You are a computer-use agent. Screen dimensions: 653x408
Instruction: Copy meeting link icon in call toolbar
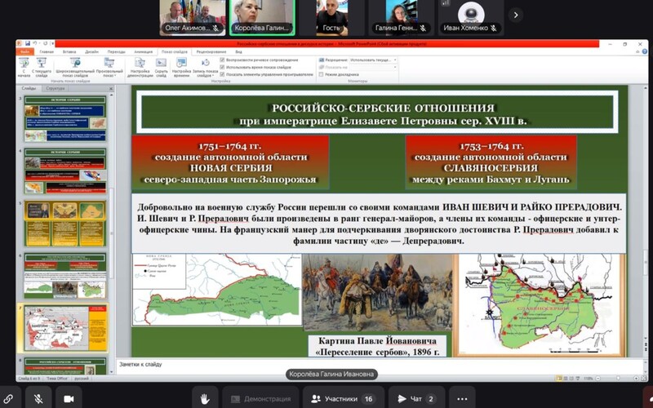click(x=8, y=399)
